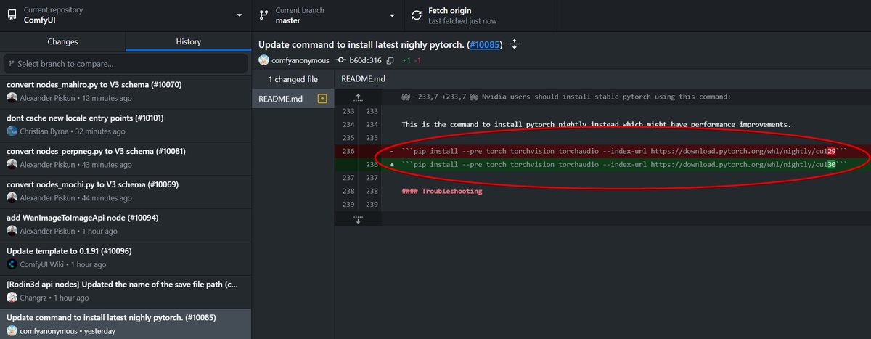The width and height of the screenshot is (871, 339).
Task: Click the branch icon beside Current branch
Action: point(265,15)
